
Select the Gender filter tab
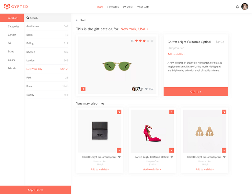click(x=12, y=35)
